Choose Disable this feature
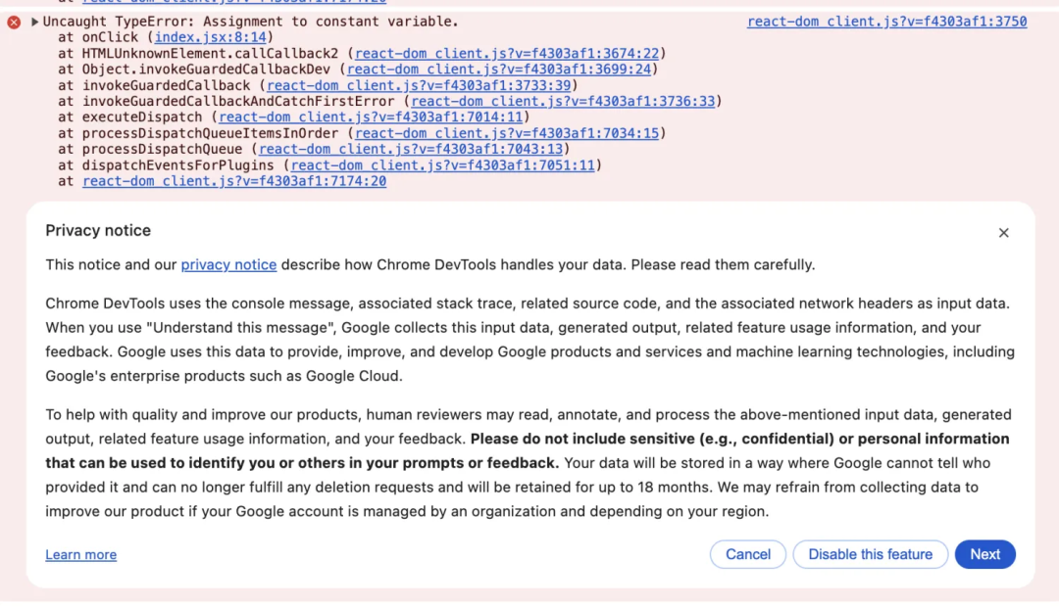1059x607 pixels. [870, 554]
